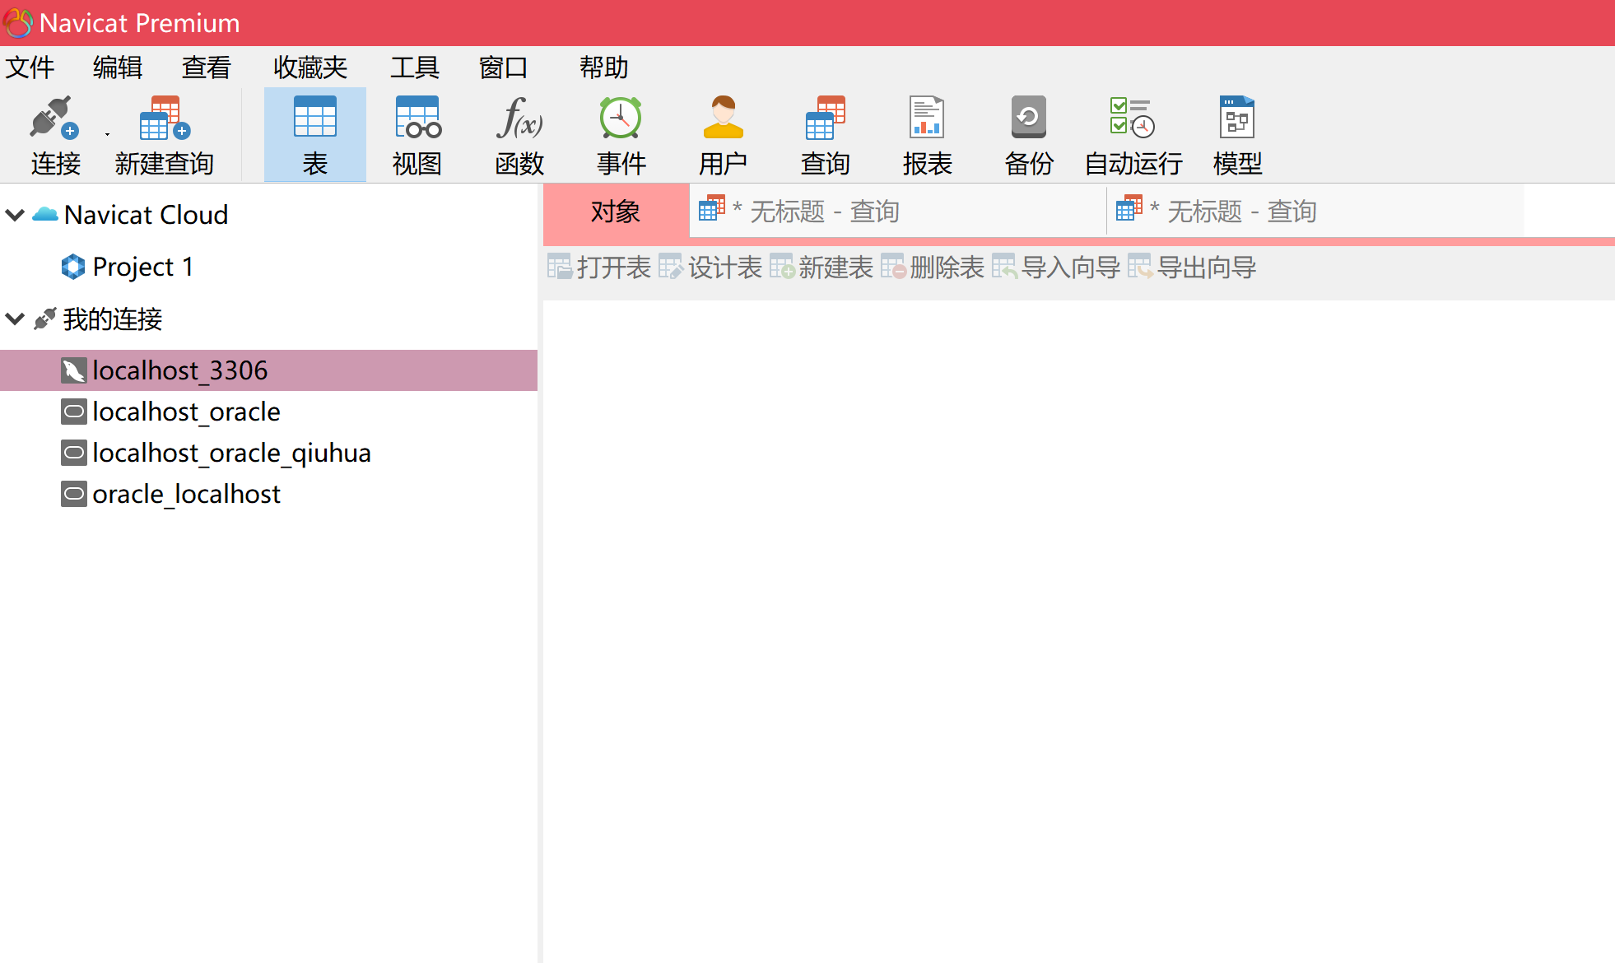Open the Window (窗口) menu
The height and width of the screenshot is (963, 1615).
pos(504,67)
